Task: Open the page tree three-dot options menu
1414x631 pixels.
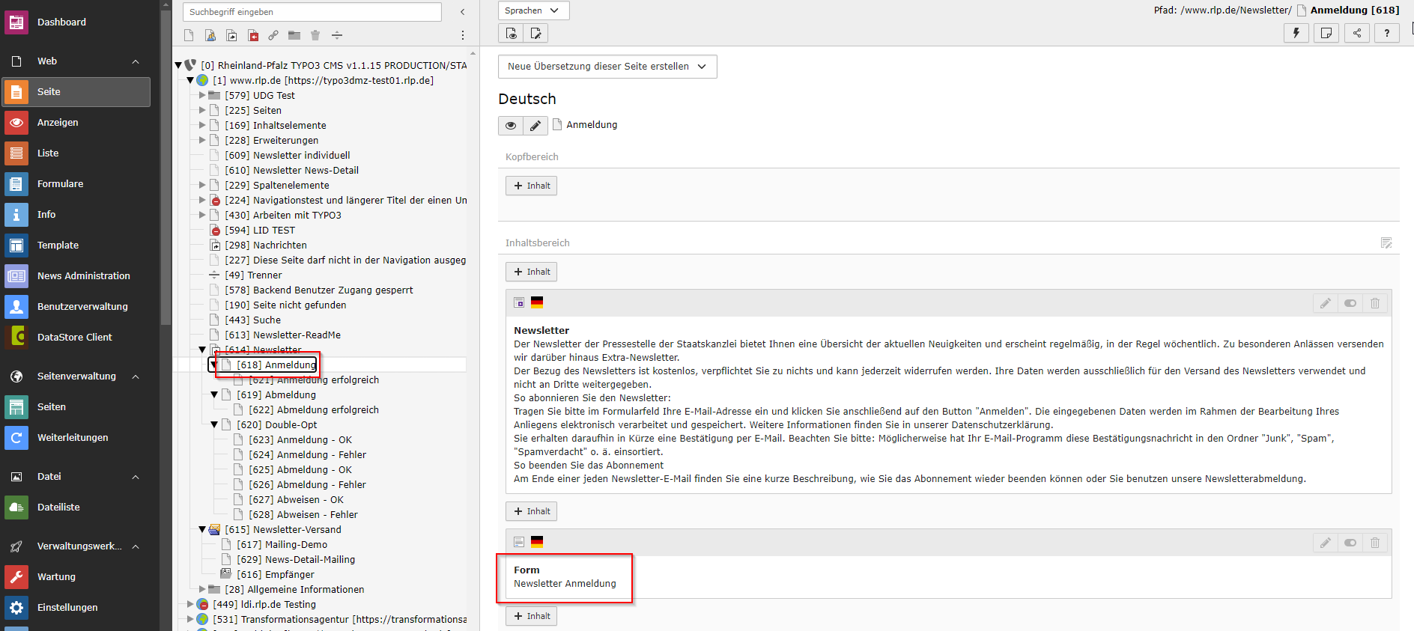Action: 463,35
